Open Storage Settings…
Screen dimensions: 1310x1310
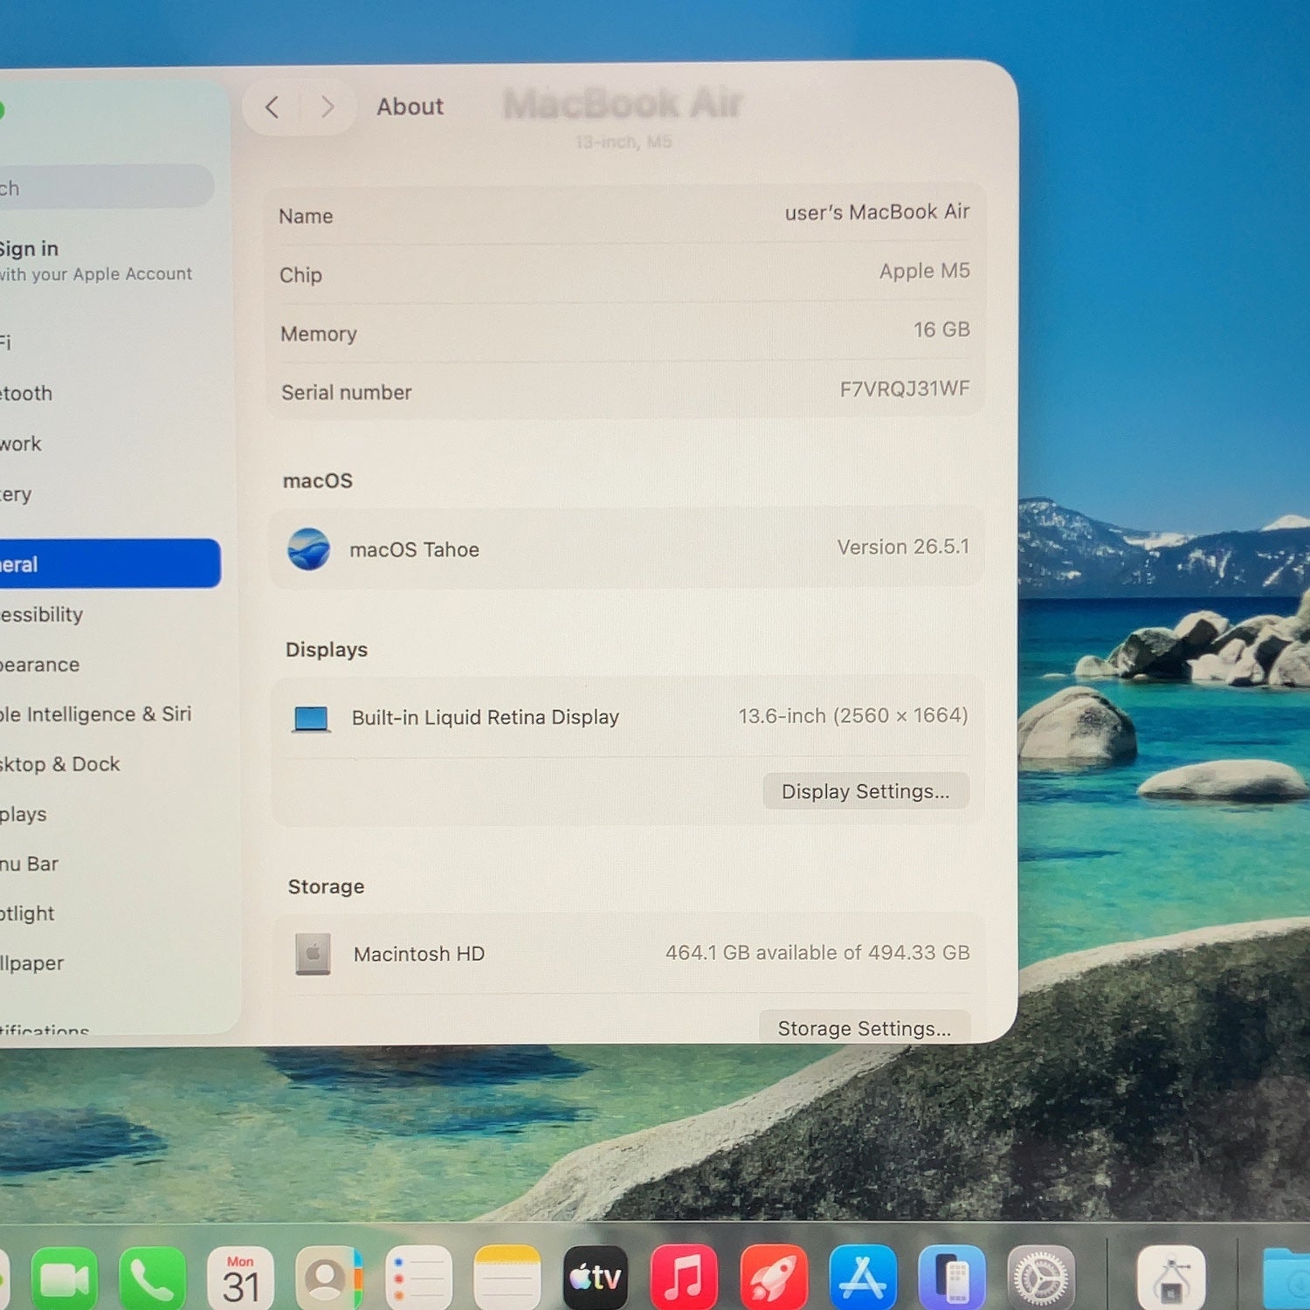[865, 1027]
